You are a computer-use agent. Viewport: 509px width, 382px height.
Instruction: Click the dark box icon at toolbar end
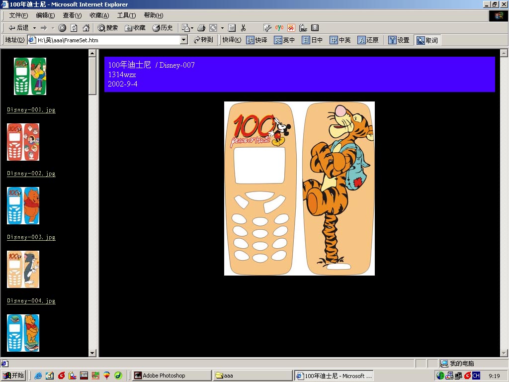(315, 28)
